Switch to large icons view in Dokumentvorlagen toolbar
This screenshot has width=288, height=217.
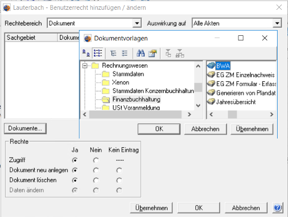[x=86, y=53]
